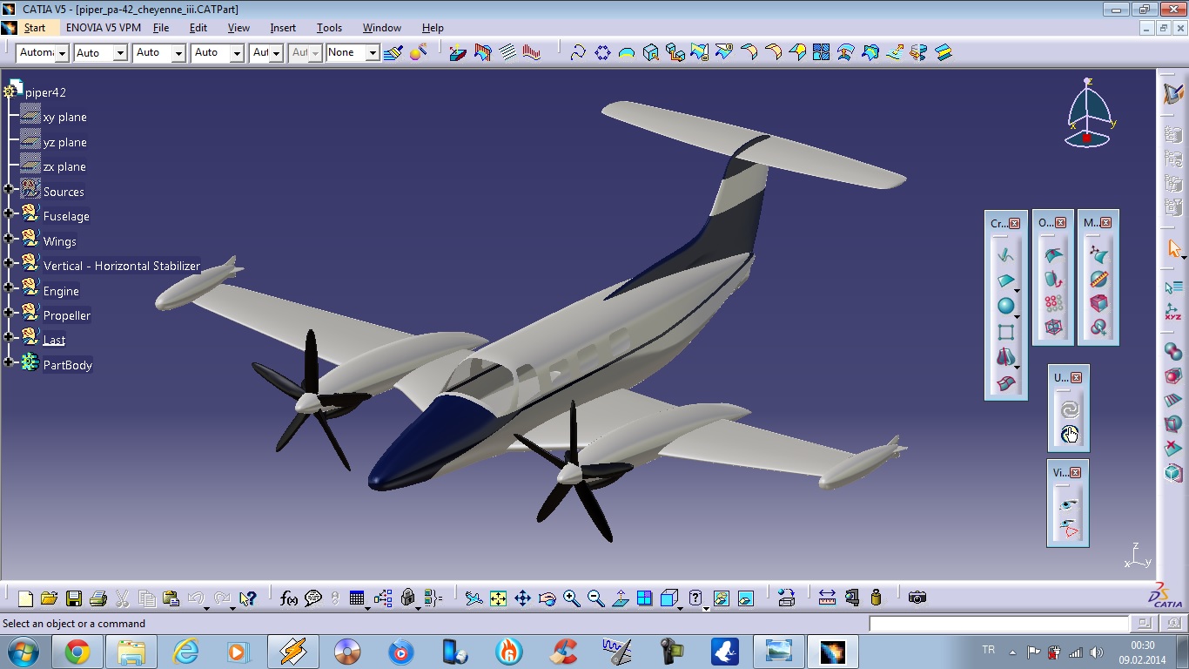Open the Tools menu
1189x669 pixels.
(x=329, y=28)
